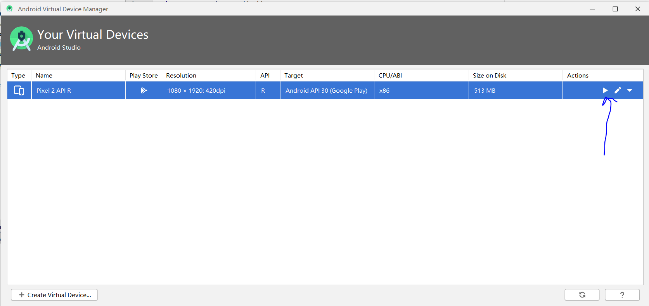
Task: Click the title bar Android Studio icon
Action: (x=9, y=9)
